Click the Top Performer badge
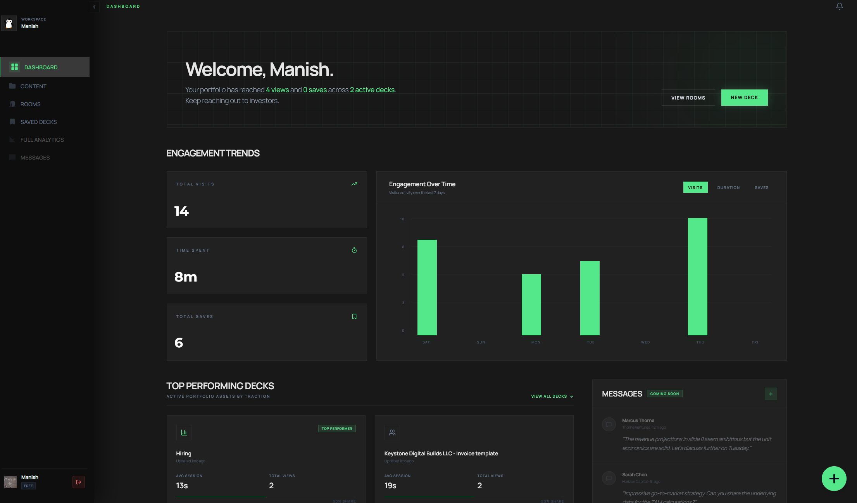Screen dimensions: 857x503 click(x=337, y=428)
